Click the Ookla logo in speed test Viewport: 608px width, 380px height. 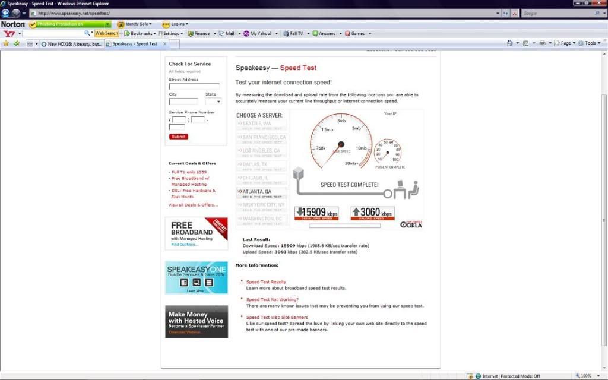pos(411,224)
